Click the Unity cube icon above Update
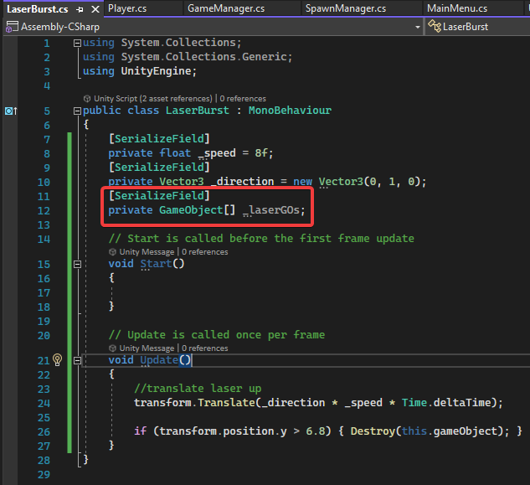Screen dimensions: 530x485 (x=112, y=348)
